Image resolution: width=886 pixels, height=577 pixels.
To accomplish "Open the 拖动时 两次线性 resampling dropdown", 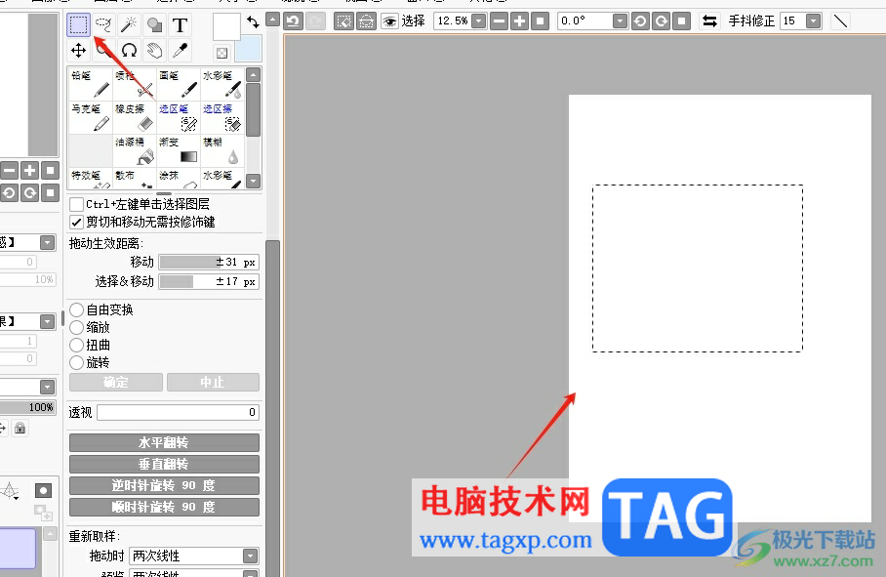I will pyautogui.click(x=251, y=556).
